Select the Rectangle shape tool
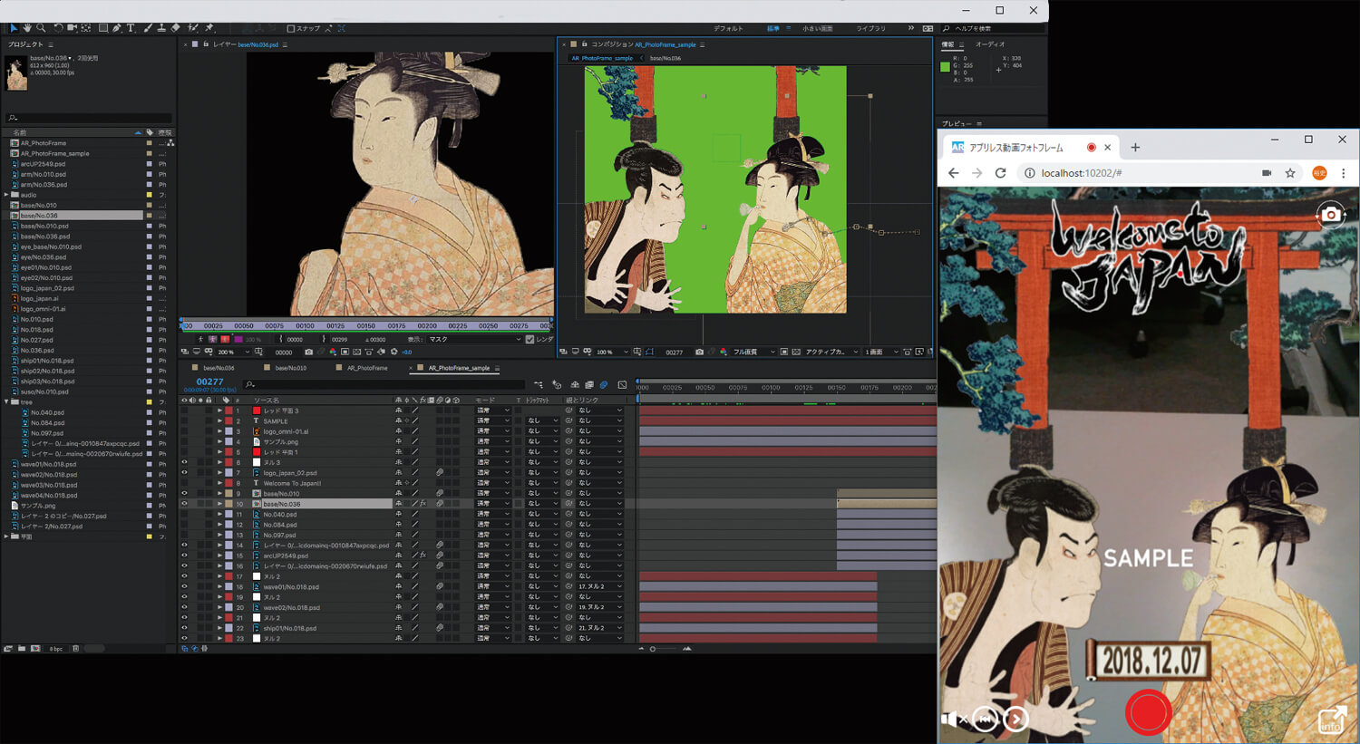Image resolution: width=1360 pixels, height=744 pixels. click(x=103, y=28)
